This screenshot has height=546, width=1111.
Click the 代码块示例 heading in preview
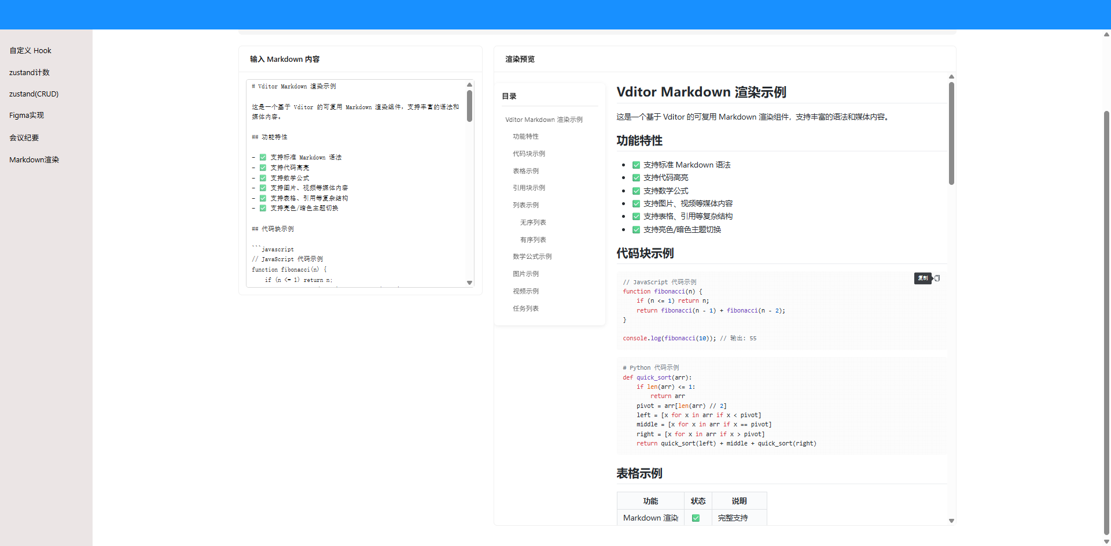coord(645,253)
